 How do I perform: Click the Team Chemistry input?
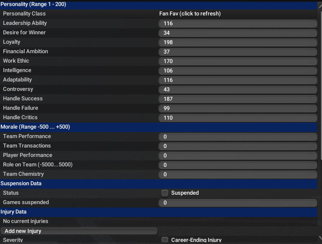tap(238, 175)
